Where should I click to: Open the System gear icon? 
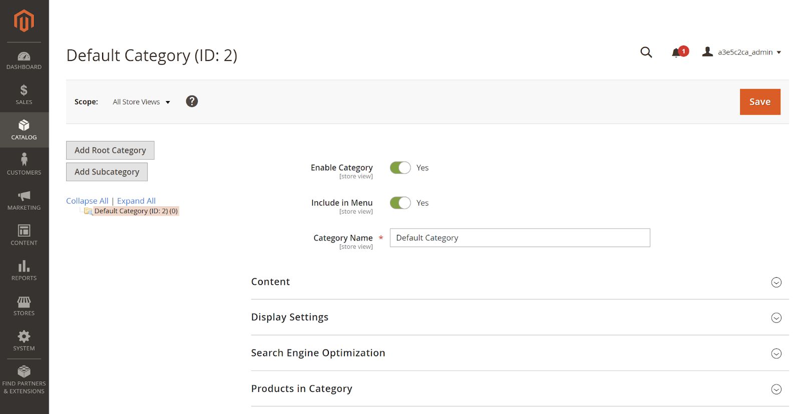[x=24, y=336]
